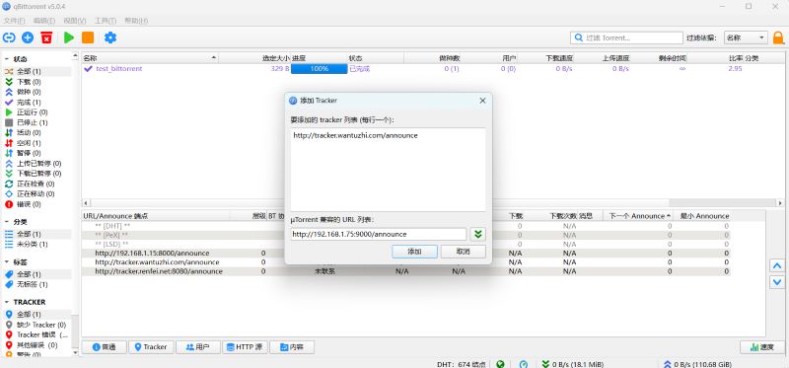Click the torrent list horizontal scrollbar left arrow
The width and height of the screenshot is (789, 368).
86,203
